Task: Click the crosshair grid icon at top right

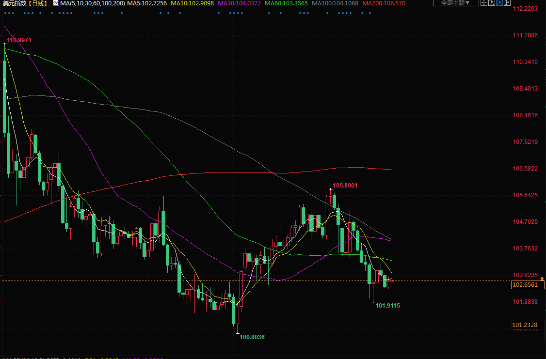Action: (483, 3)
